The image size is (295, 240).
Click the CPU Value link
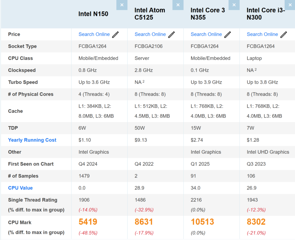coord(20,188)
